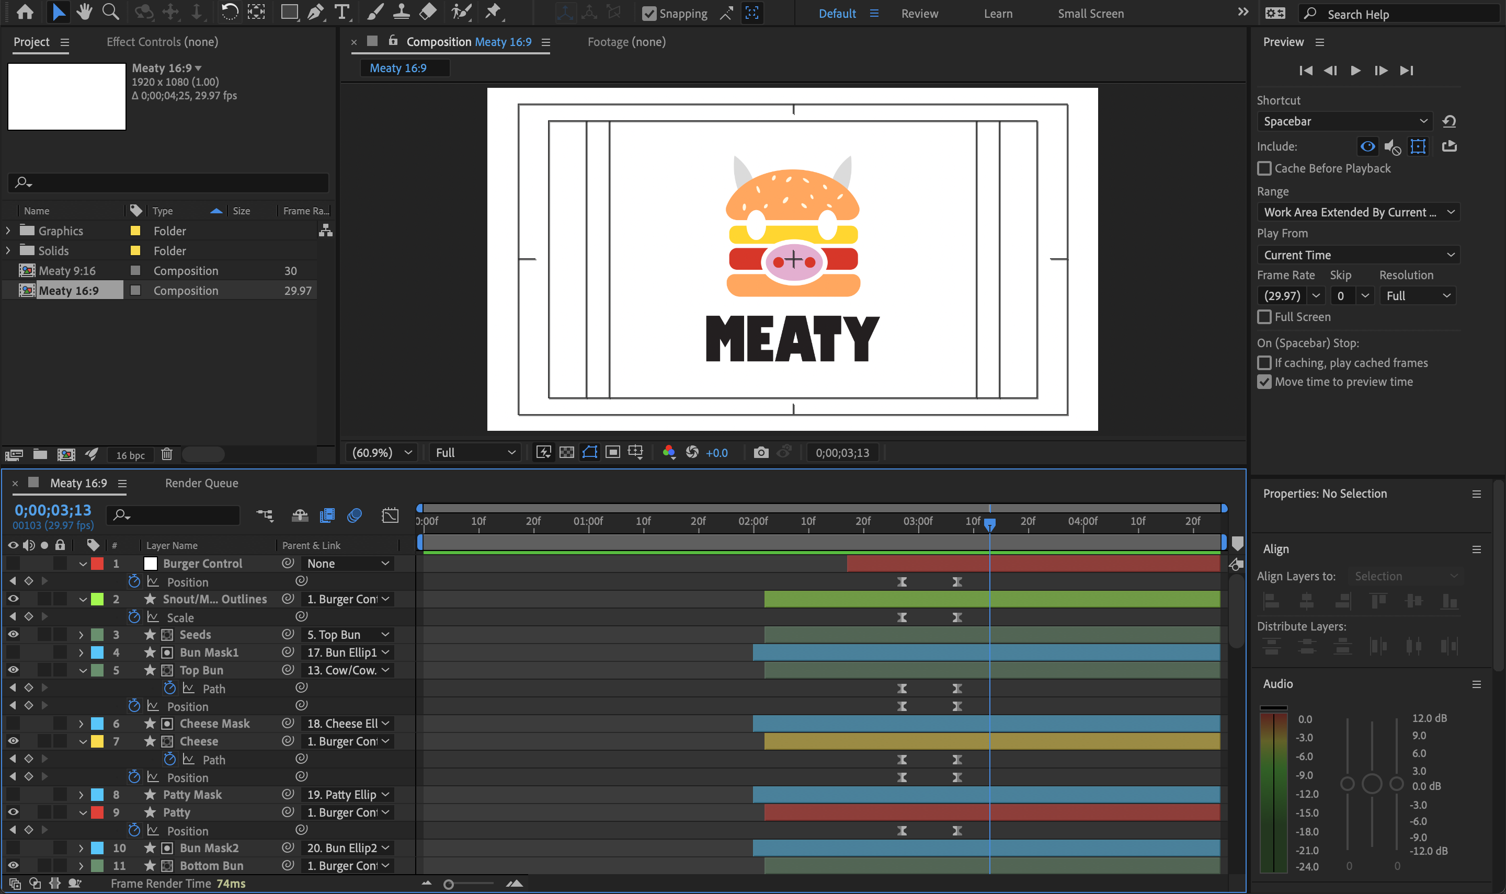This screenshot has height=894, width=1506.
Task: Toggle motion blur switch in timeline
Action: click(354, 515)
